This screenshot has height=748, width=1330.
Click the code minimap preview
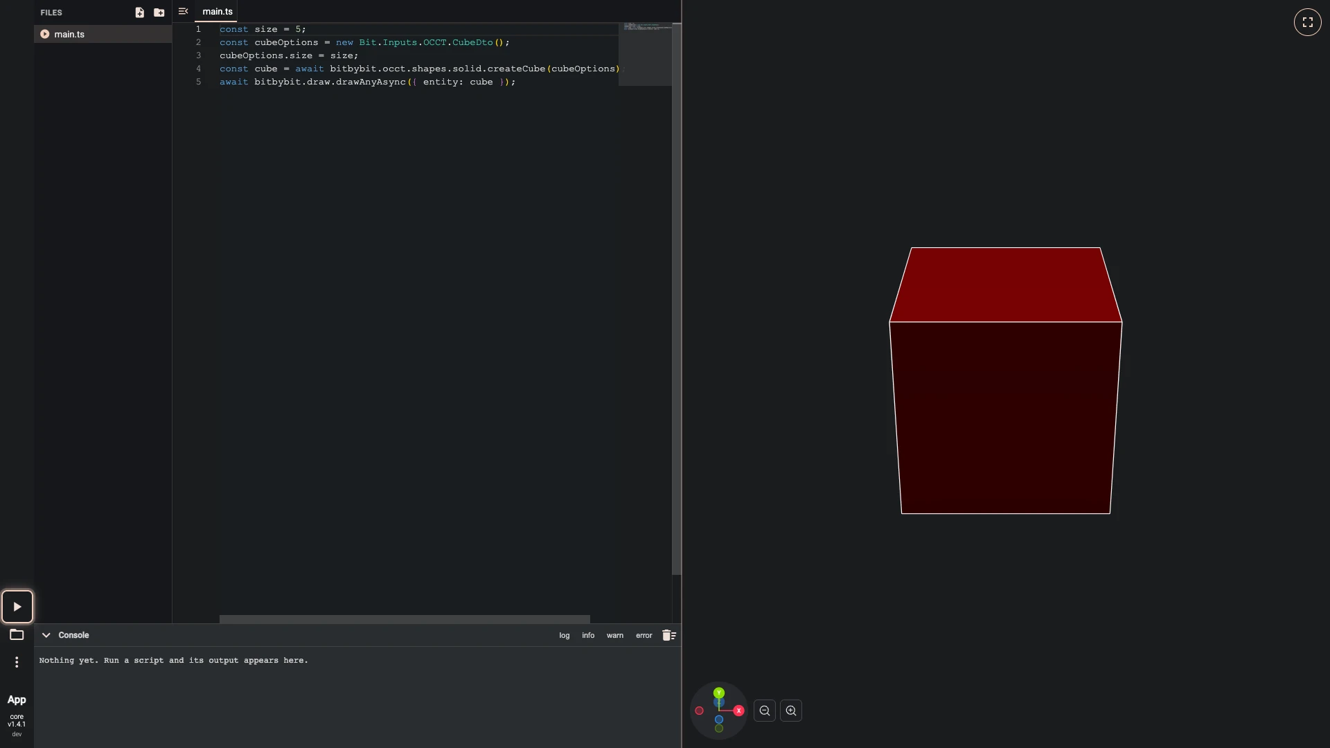(645, 54)
